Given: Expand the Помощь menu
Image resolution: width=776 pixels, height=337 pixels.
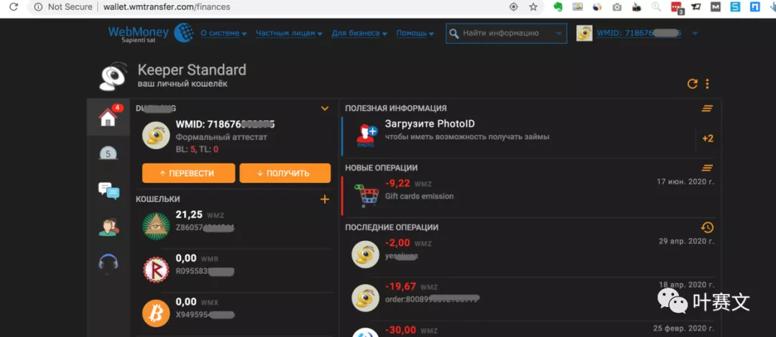Looking at the screenshot, I should pyautogui.click(x=415, y=33).
